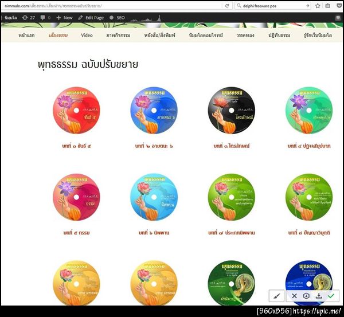The image size is (344, 317).
Task: Click the search magnifier icon
Action: click(x=239, y=6)
